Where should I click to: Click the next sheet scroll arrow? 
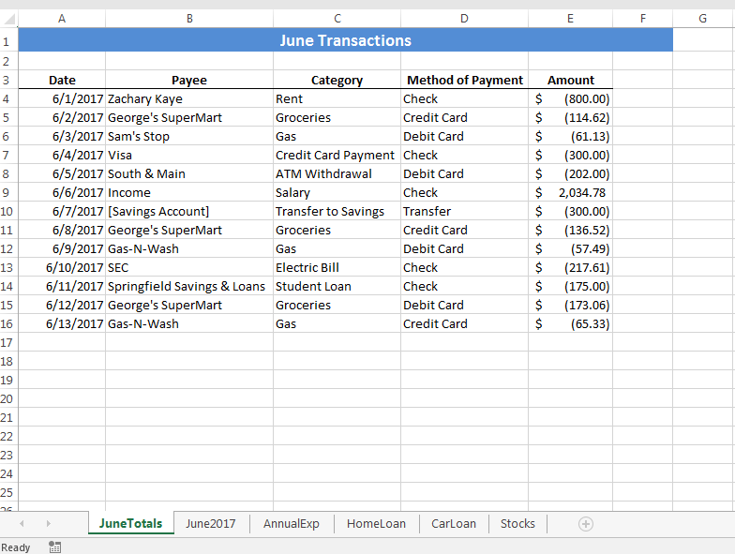point(48,524)
